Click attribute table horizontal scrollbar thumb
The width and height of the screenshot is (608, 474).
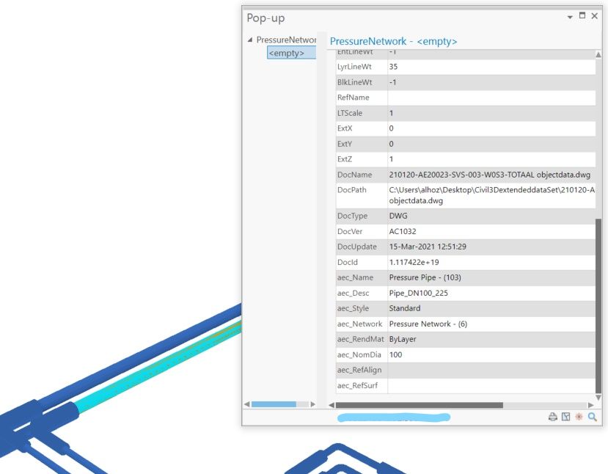coord(420,405)
